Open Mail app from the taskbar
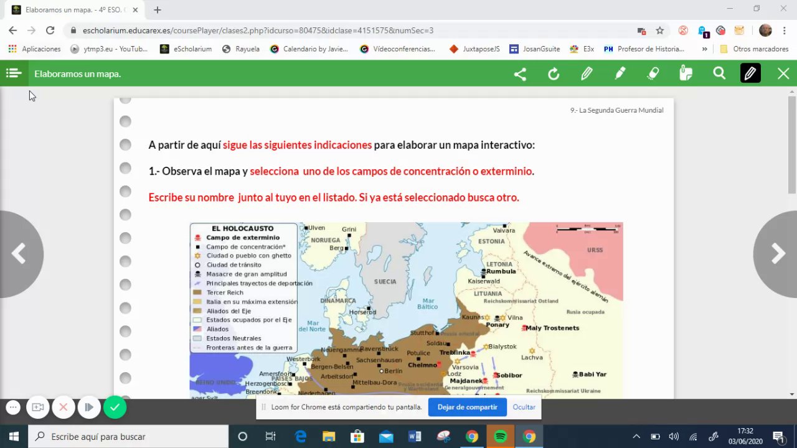The height and width of the screenshot is (448, 797). [x=386, y=436]
